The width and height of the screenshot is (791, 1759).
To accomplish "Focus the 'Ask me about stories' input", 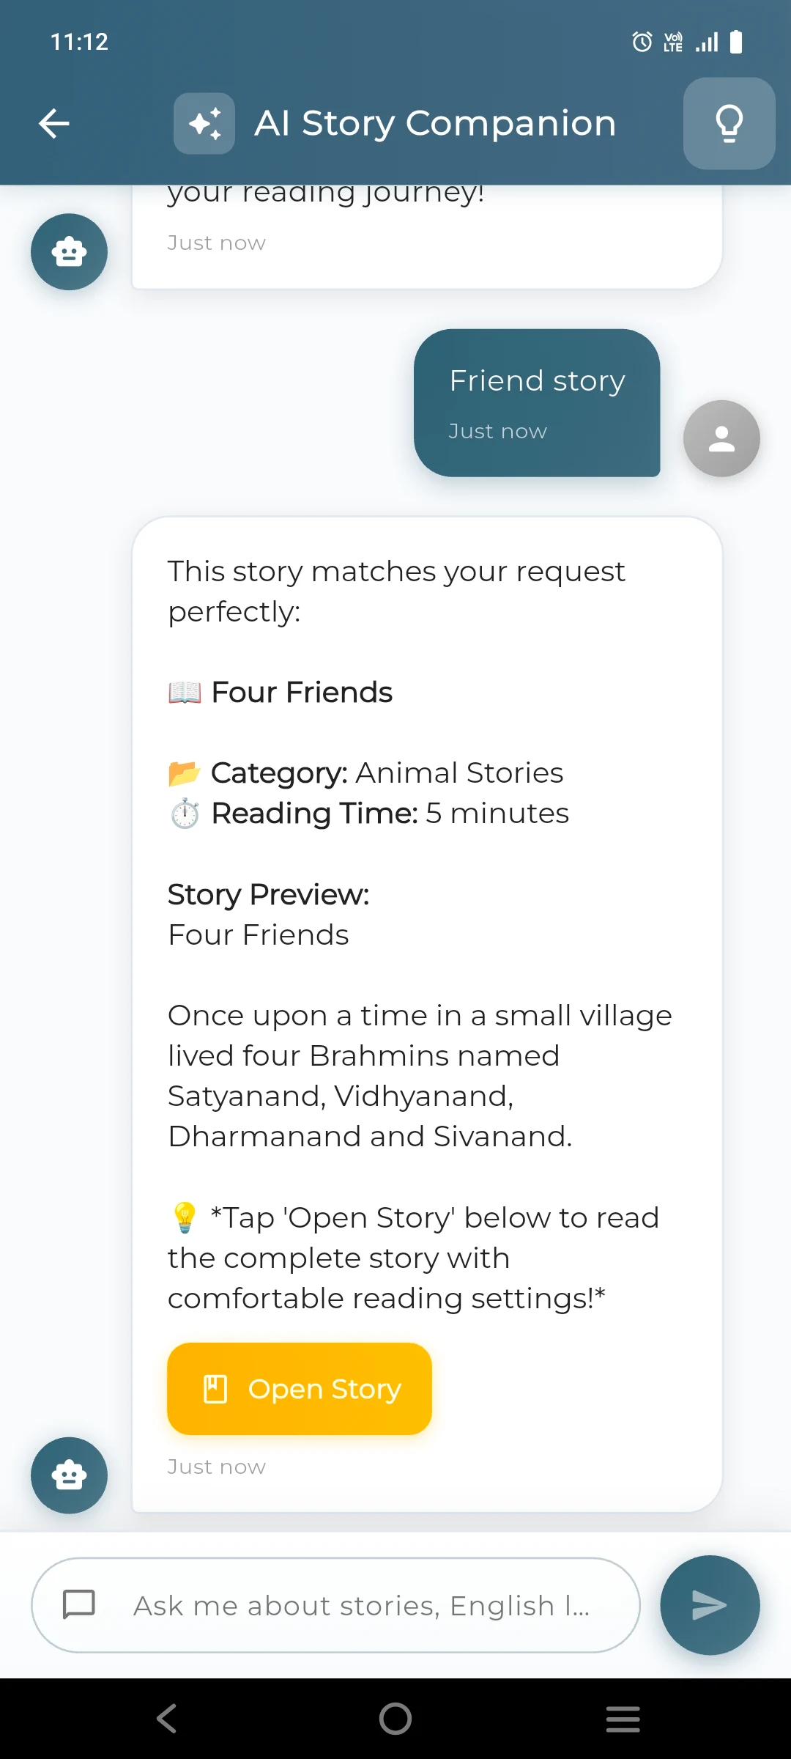I will point(362,1605).
